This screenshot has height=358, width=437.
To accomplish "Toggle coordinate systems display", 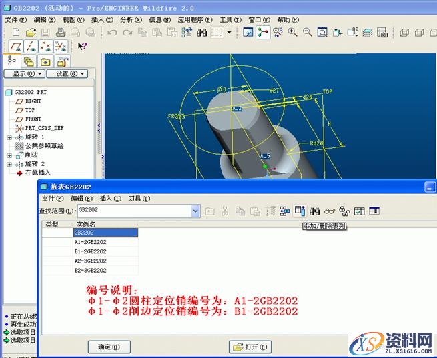I will coord(61,46).
